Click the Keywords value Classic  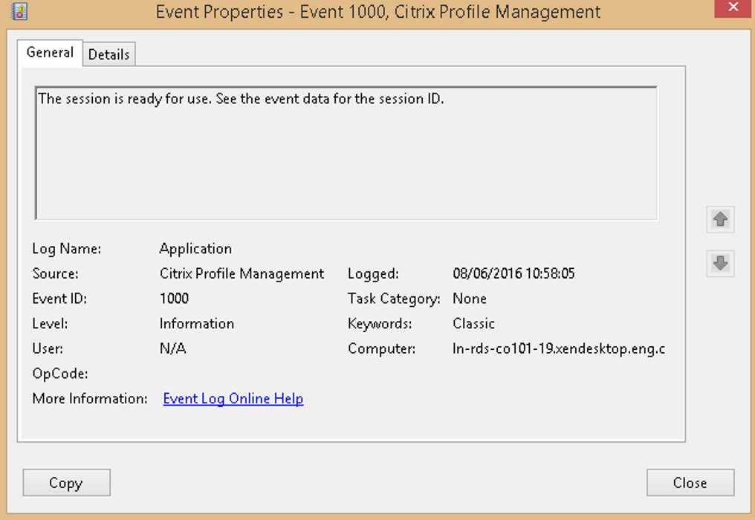tap(473, 324)
